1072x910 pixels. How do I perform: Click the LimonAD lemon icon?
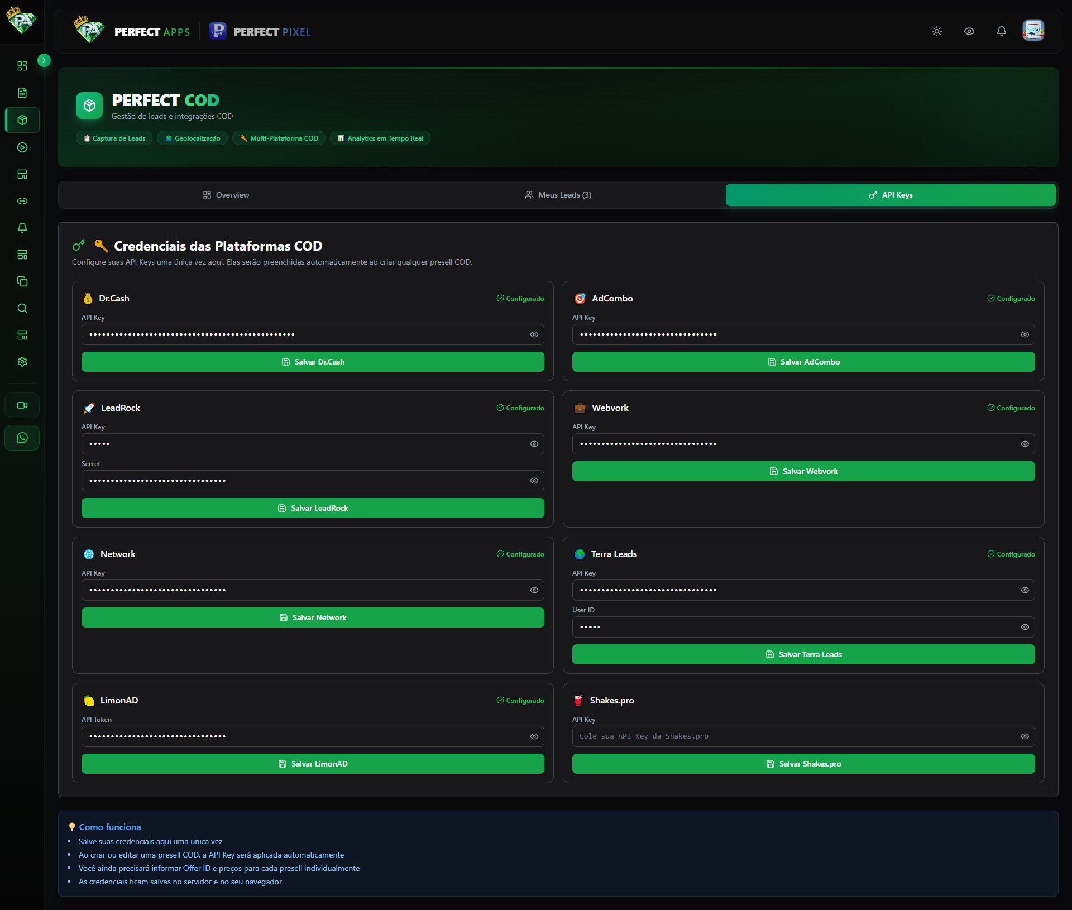(89, 701)
